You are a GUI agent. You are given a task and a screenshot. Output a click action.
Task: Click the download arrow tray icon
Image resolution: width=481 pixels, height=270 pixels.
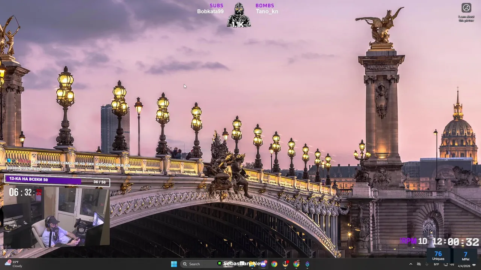(x=427, y=264)
